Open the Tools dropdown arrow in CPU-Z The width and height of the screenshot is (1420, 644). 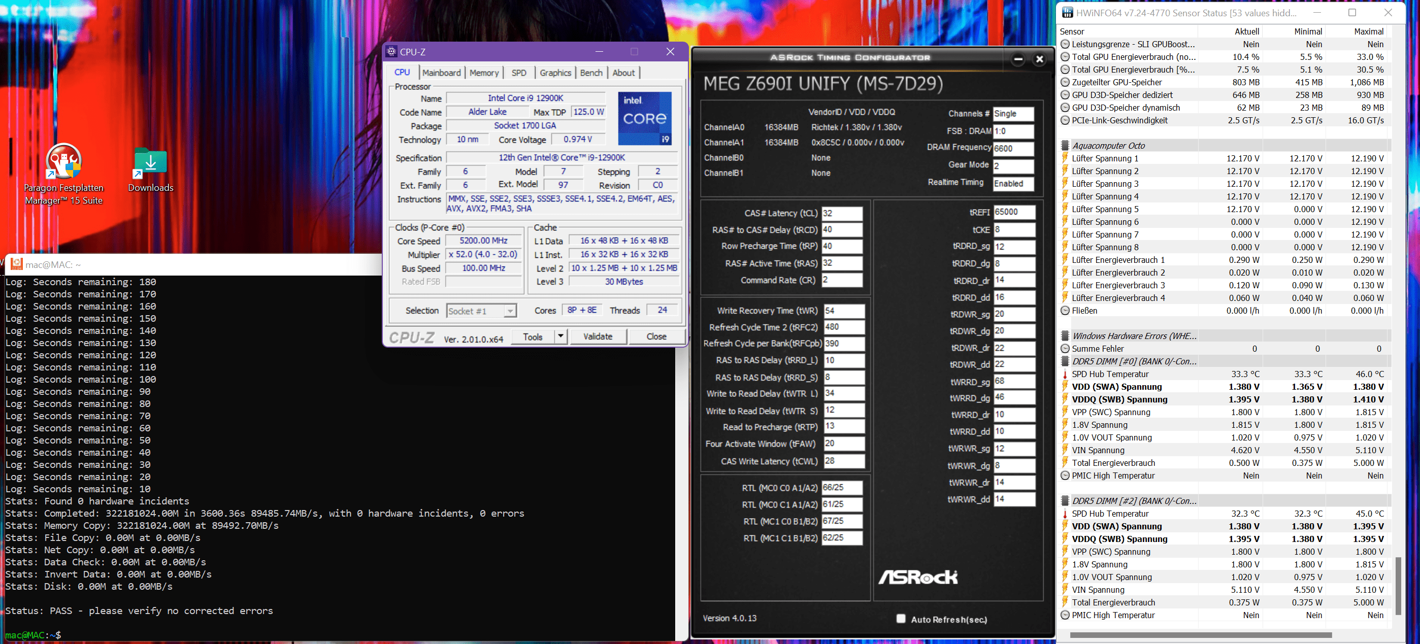coord(560,336)
